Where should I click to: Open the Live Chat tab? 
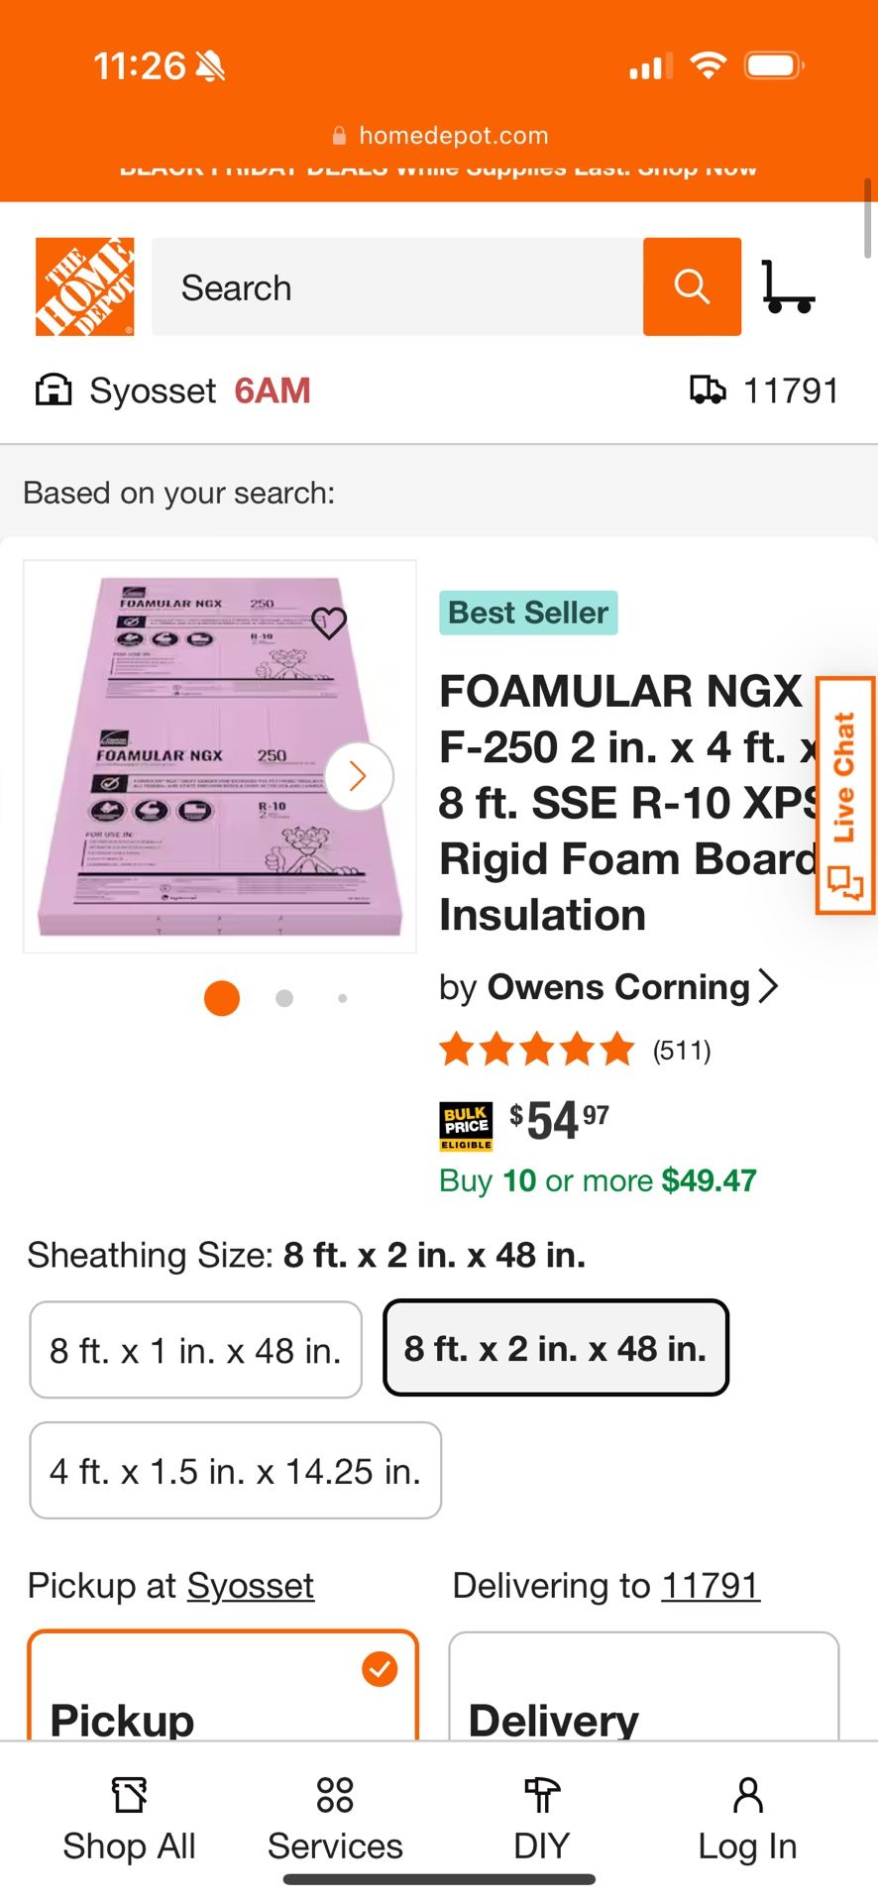pyautogui.click(x=843, y=793)
